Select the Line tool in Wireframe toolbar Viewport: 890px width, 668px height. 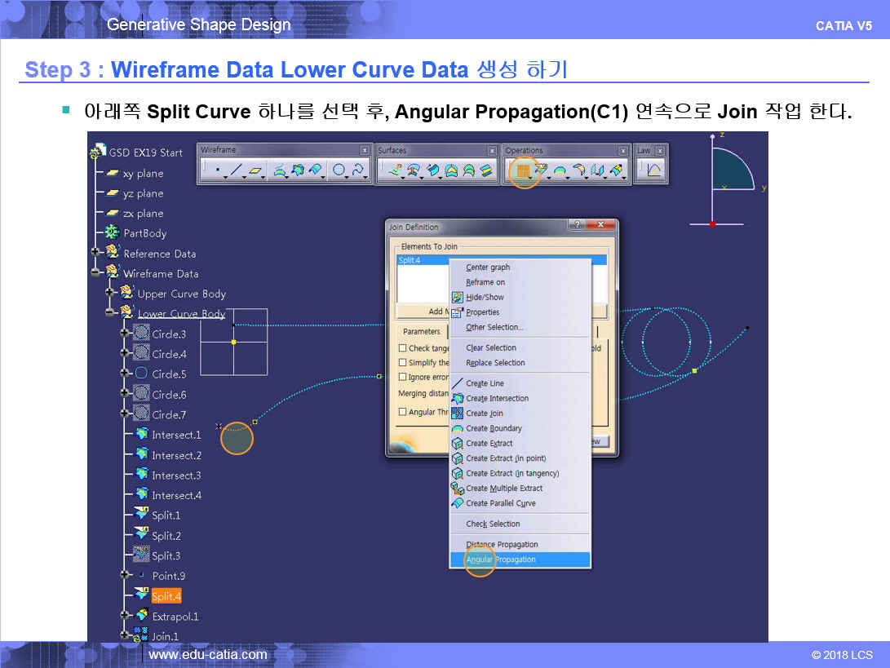coord(236,171)
